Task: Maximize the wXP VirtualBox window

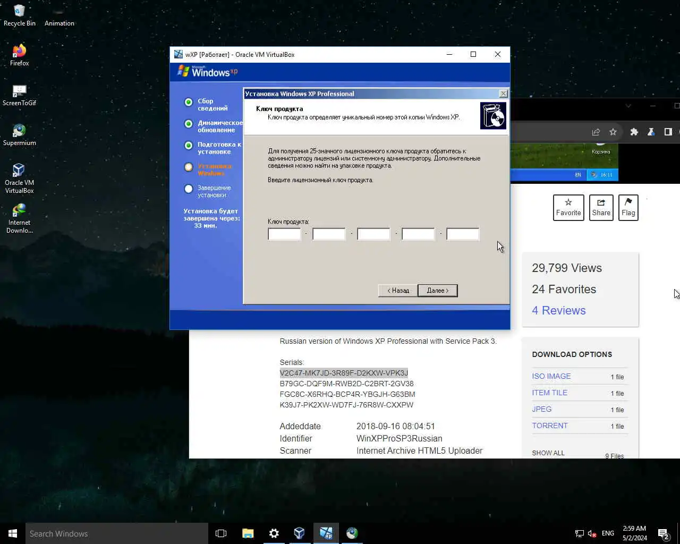Action: (x=473, y=54)
